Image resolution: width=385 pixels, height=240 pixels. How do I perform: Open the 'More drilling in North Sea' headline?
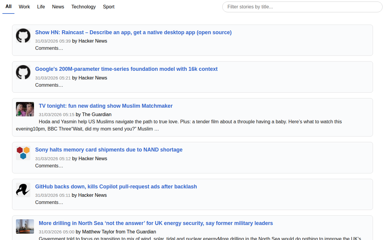tap(156, 223)
